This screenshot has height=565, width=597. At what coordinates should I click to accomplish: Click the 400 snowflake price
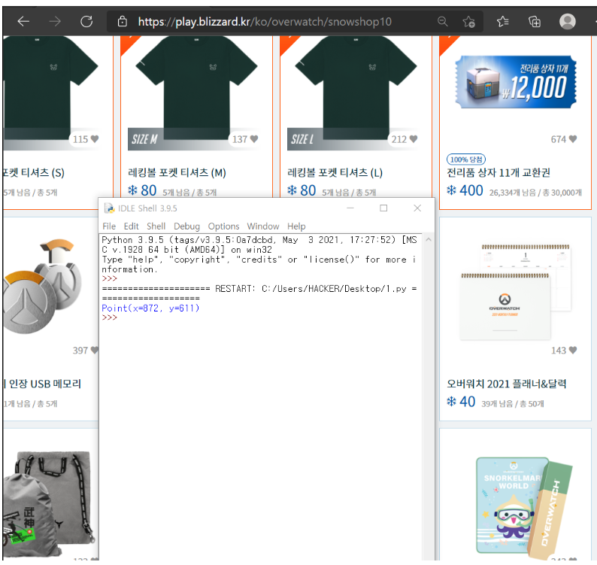point(465,190)
